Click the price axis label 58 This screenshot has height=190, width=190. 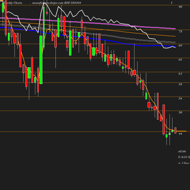180,84
